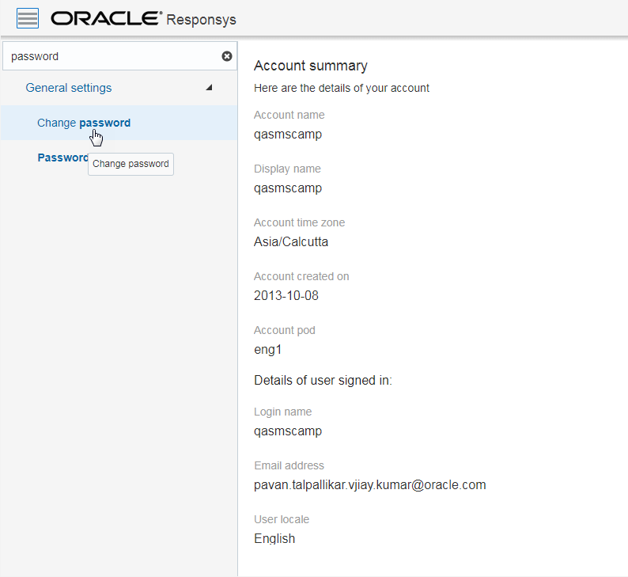Collapse the General settings section
This screenshot has height=577, width=628.
click(209, 87)
